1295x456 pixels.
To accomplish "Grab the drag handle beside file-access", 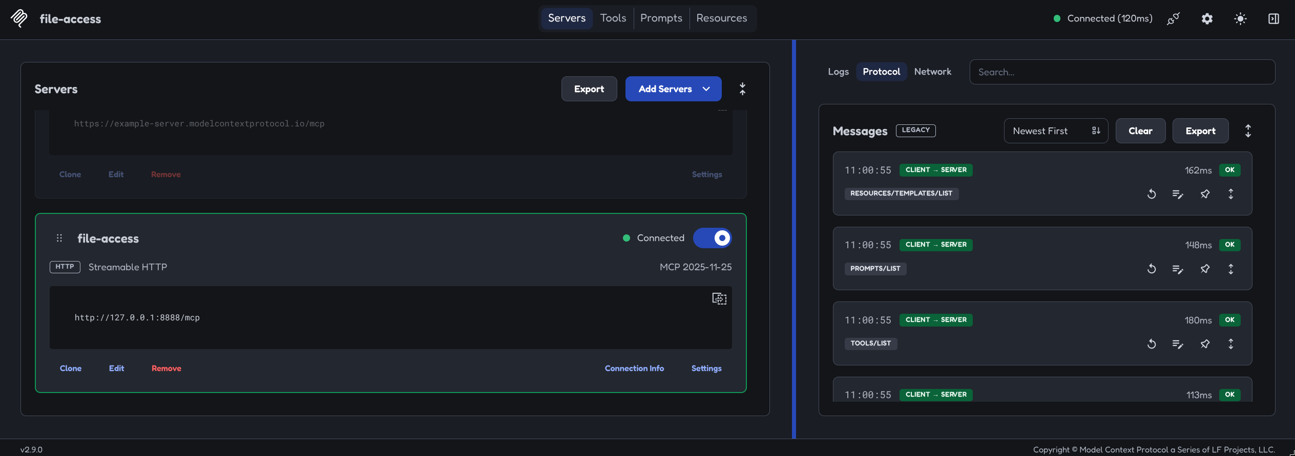I will click(59, 238).
